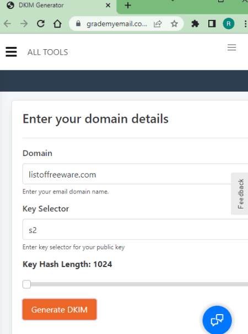The height and width of the screenshot is (334, 248).
Task: Open the blue chat support bubble
Action: click(217, 320)
